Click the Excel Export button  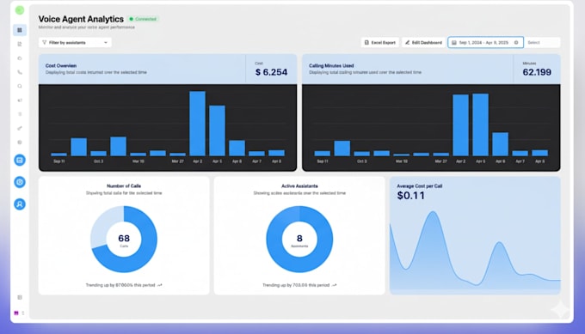point(379,42)
